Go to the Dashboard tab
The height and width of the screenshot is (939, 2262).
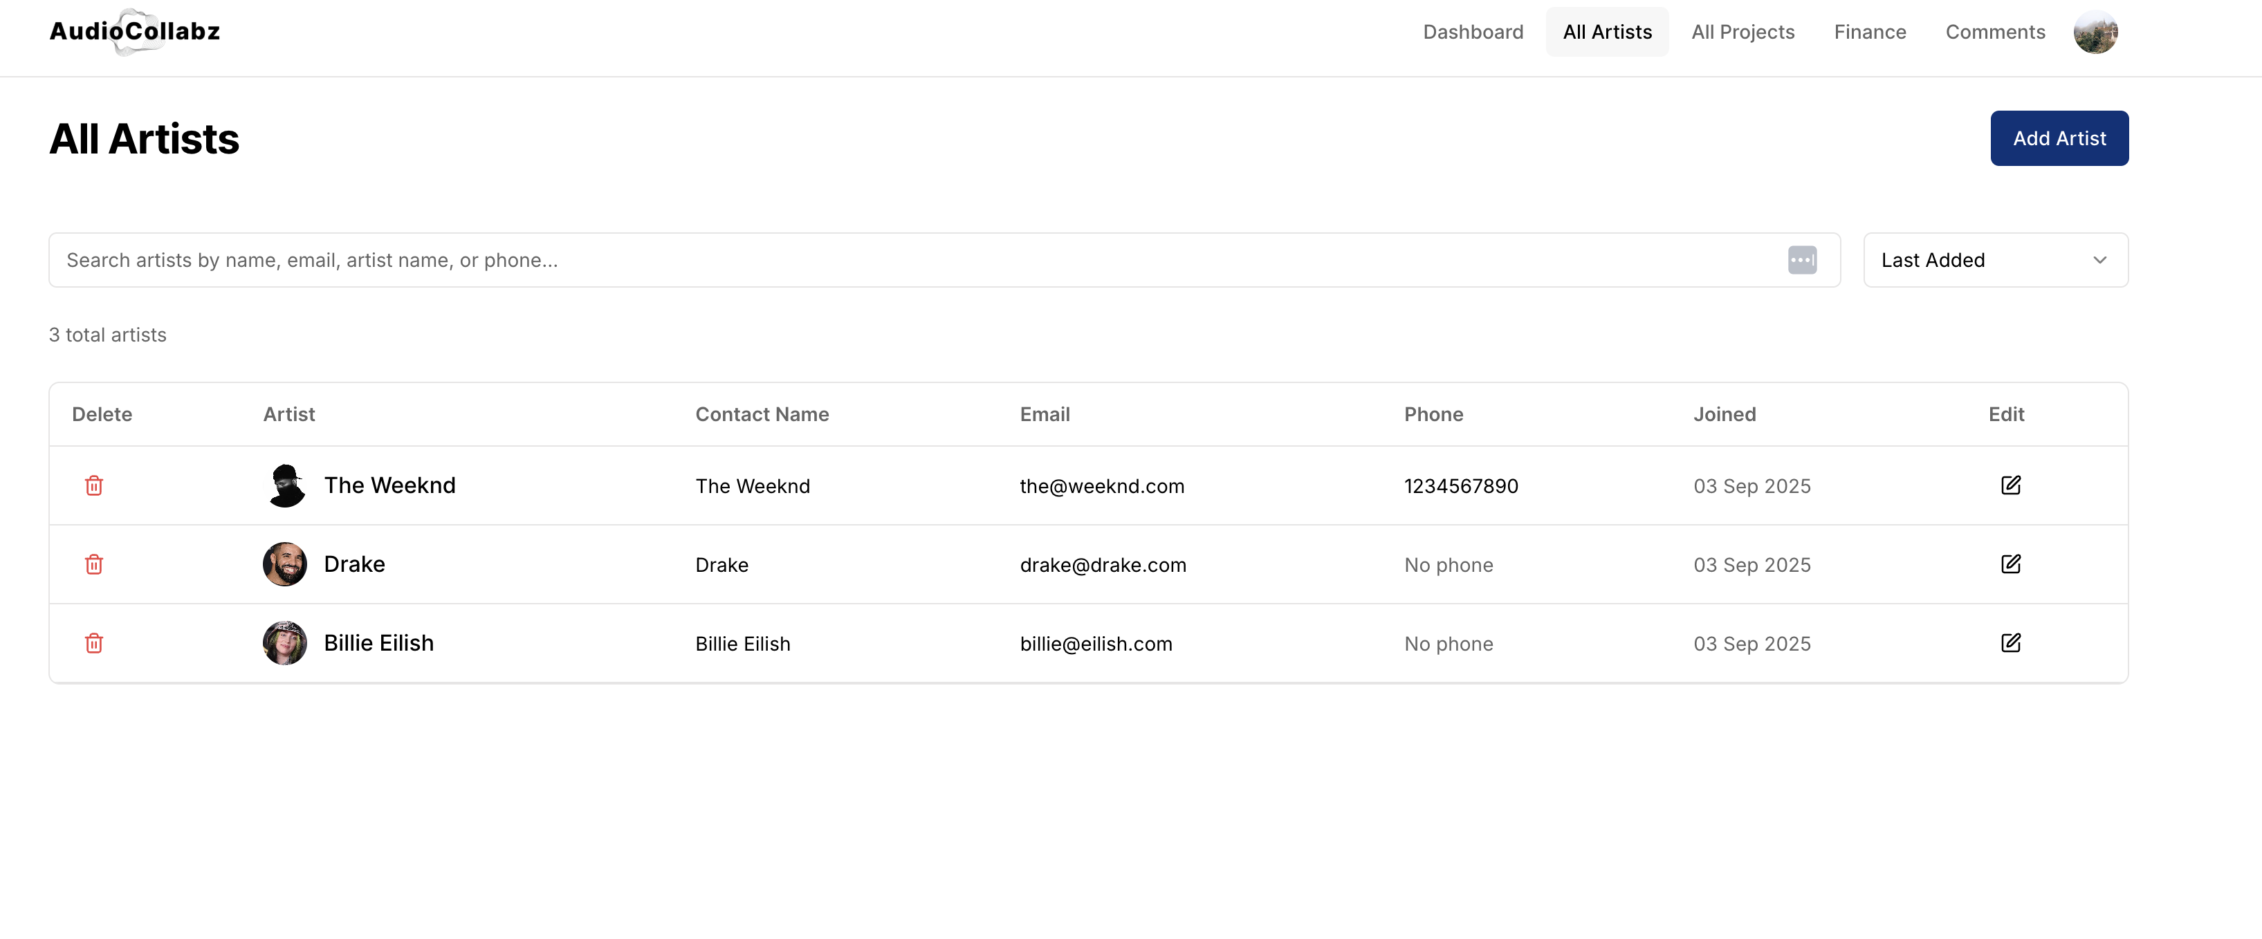point(1473,32)
